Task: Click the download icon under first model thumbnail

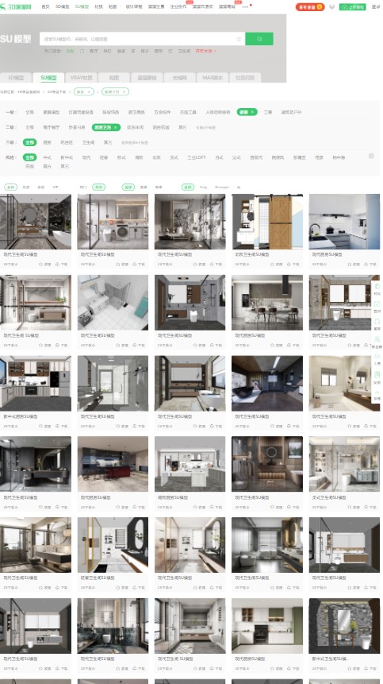Action: pos(57,265)
